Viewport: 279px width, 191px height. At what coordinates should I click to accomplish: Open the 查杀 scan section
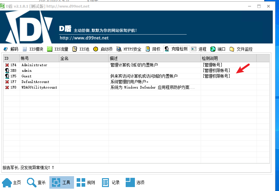[36, 182]
